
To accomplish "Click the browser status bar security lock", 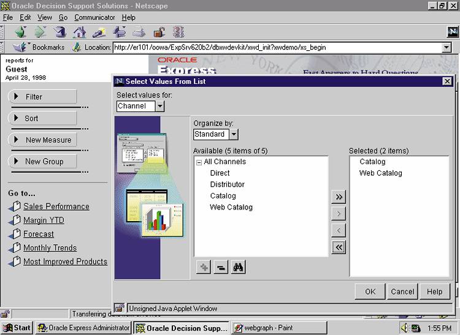I will [x=5, y=314].
